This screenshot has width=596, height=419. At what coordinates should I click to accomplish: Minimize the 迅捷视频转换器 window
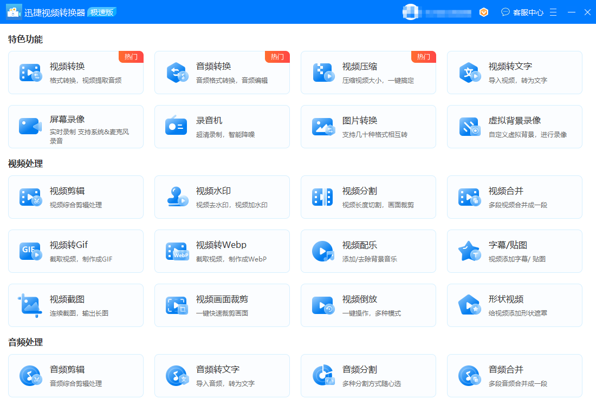[x=572, y=12]
